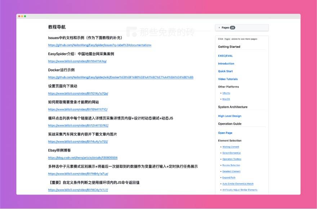Screen dimensions: 317x209
Task: Open the bilibili BV1BN411t71C video link
Action: 78,109
